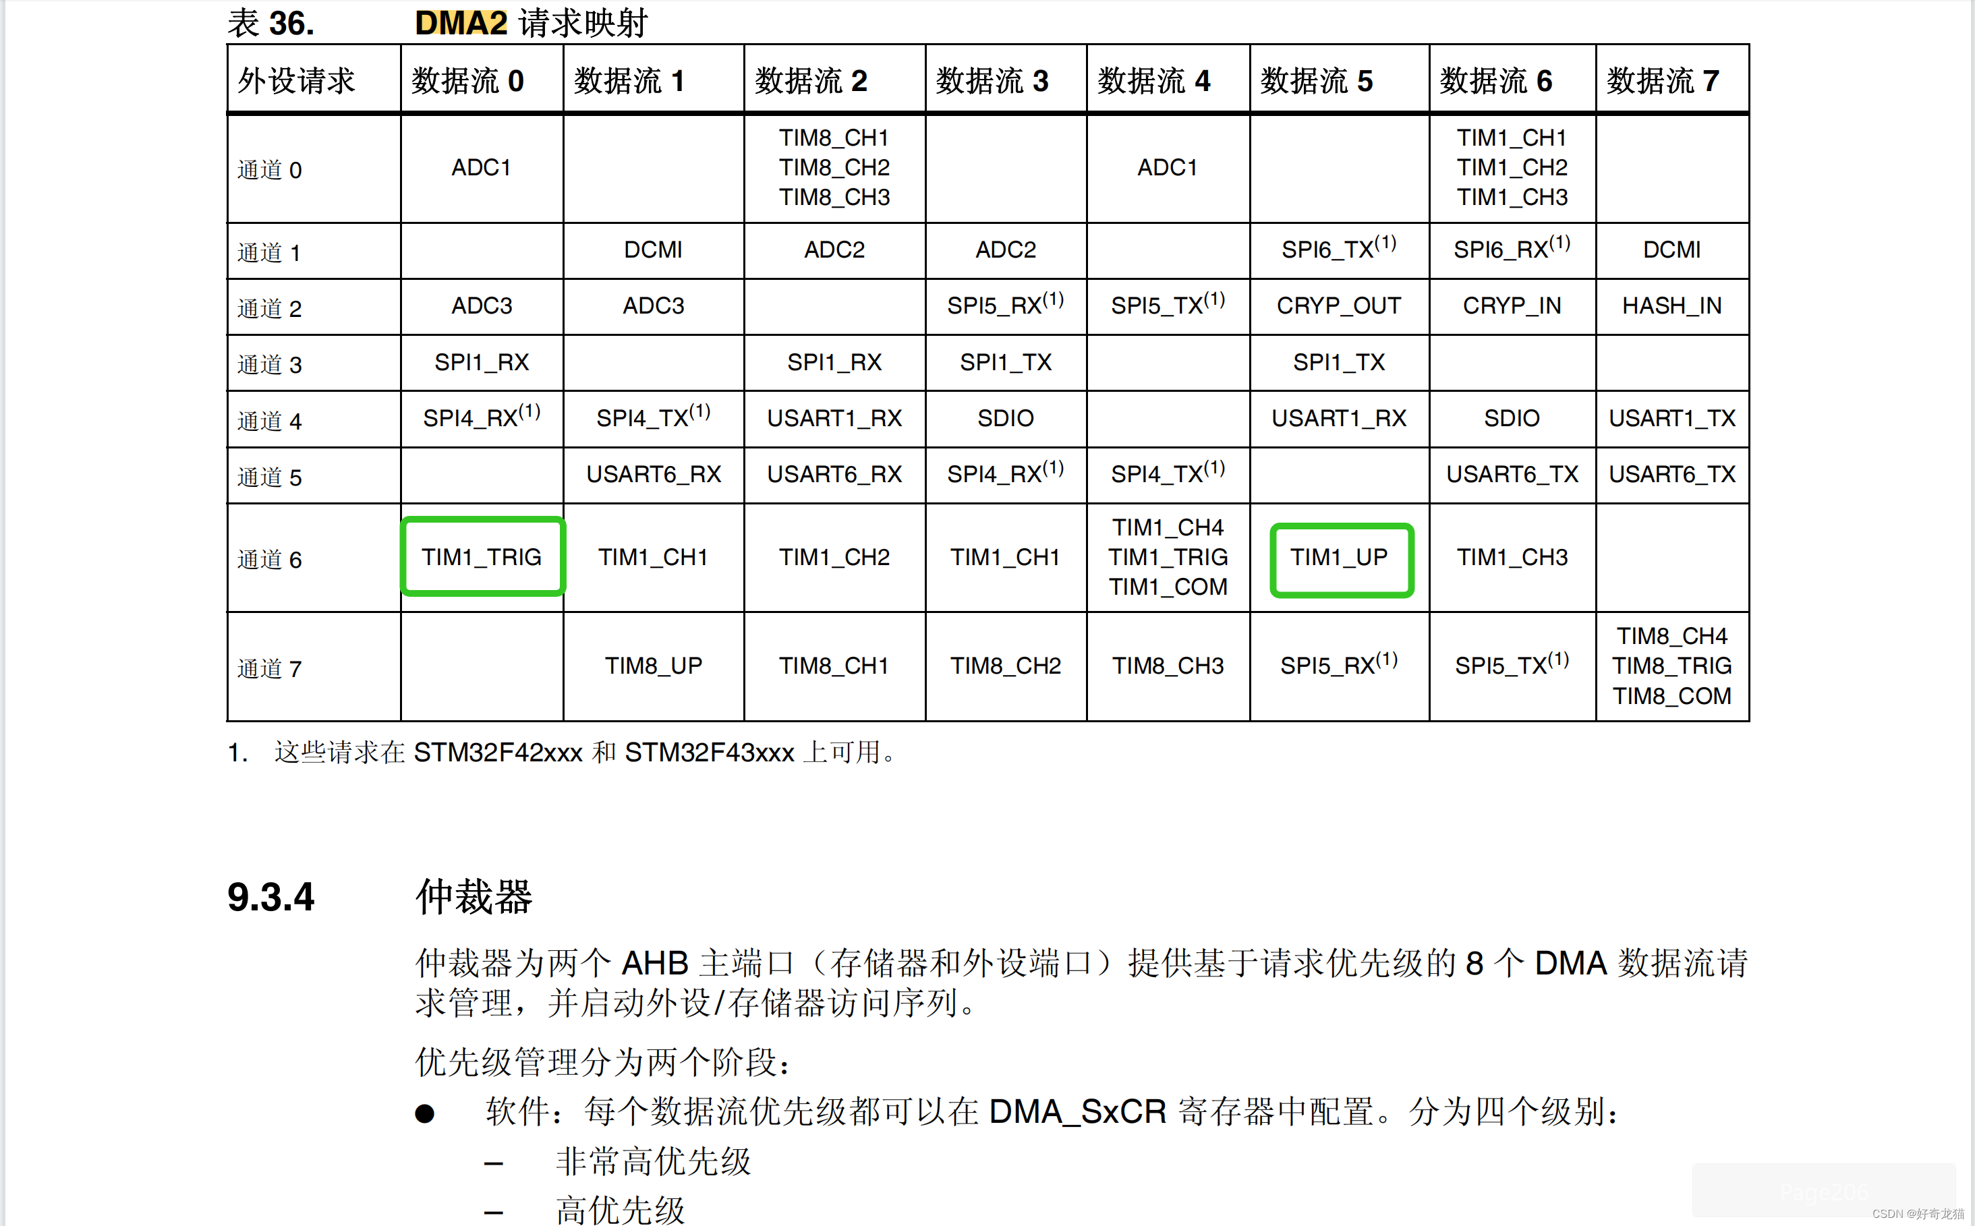
Task: Click the CRYP_OUT table cell
Action: click(1338, 305)
